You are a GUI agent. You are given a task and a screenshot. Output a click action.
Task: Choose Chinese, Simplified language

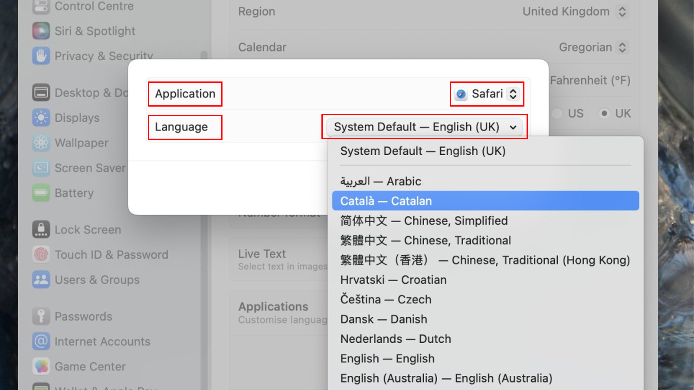tap(485, 221)
